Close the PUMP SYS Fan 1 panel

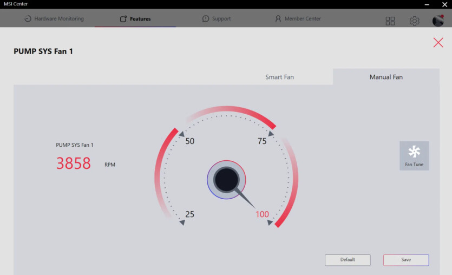click(x=438, y=43)
